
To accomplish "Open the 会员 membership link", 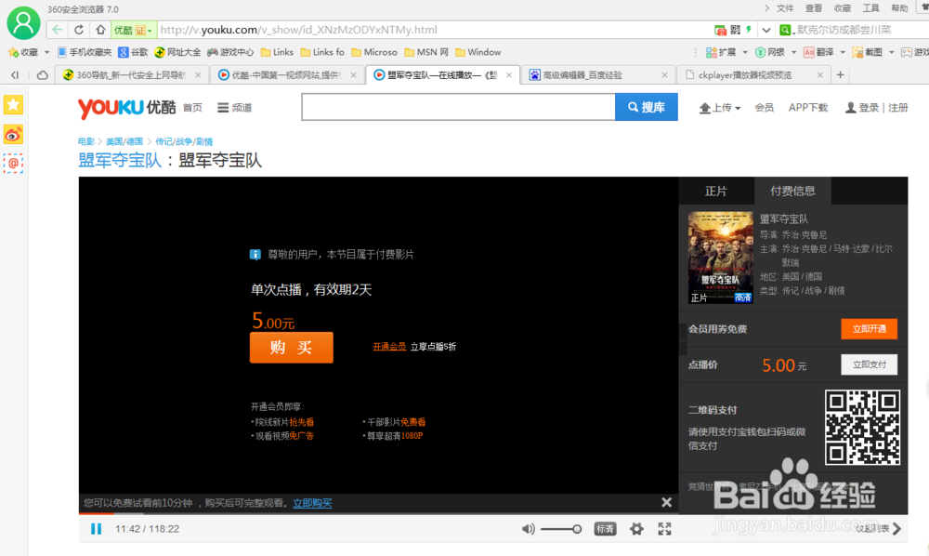I will click(x=765, y=107).
